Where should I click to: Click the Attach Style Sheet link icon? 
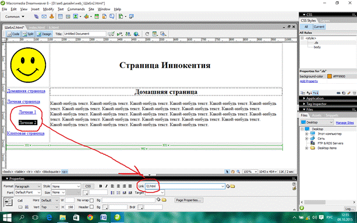click(x=338, y=93)
